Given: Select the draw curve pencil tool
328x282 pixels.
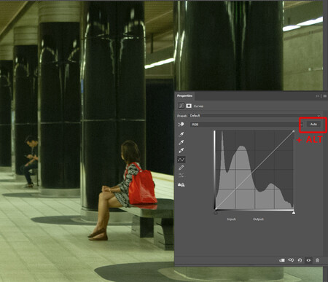Looking at the screenshot, I should tap(181, 168).
